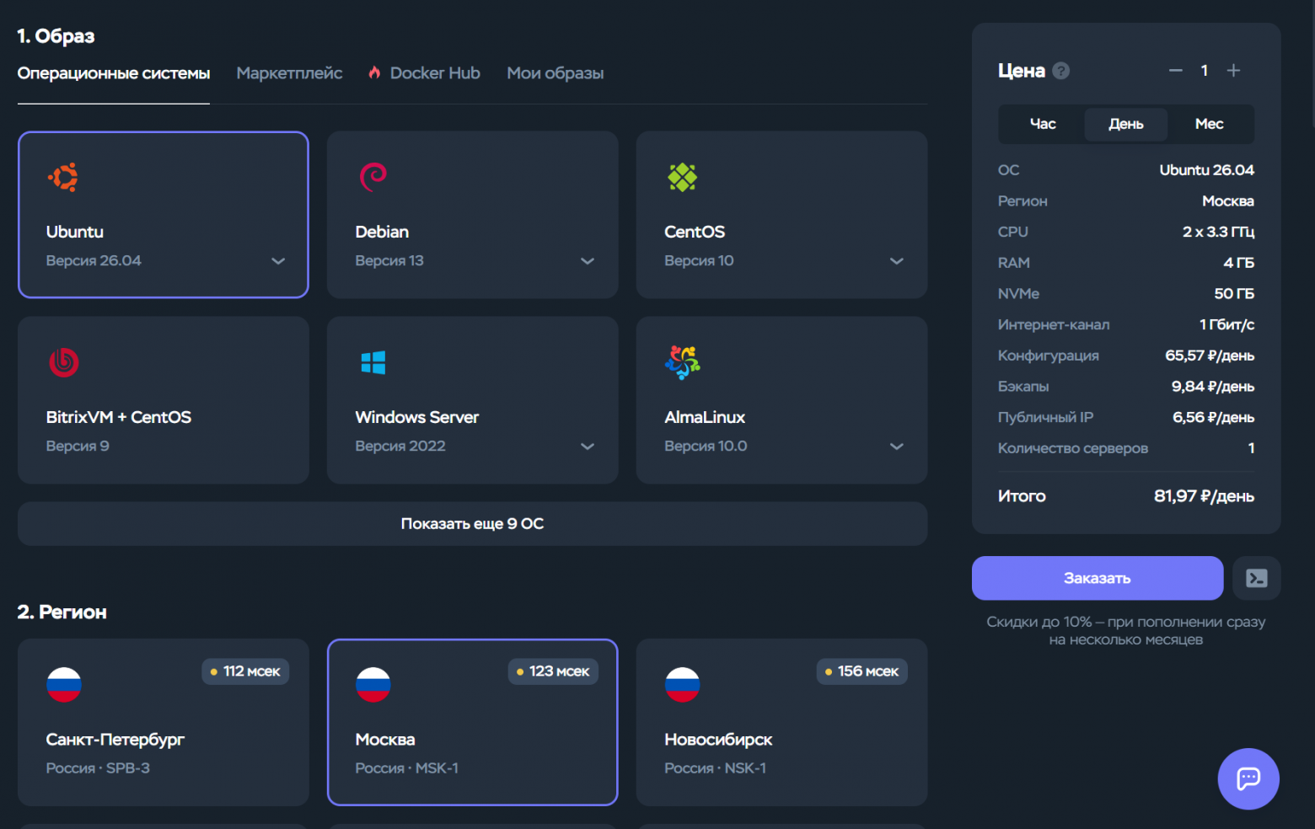Image resolution: width=1315 pixels, height=829 pixels.
Task: Click the 2. Регион section heading
Action: [x=62, y=612]
